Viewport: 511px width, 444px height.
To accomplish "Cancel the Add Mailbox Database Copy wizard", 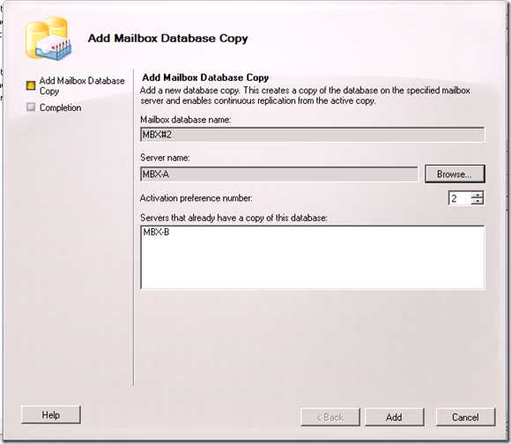I will pyautogui.click(x=465, y=417).
